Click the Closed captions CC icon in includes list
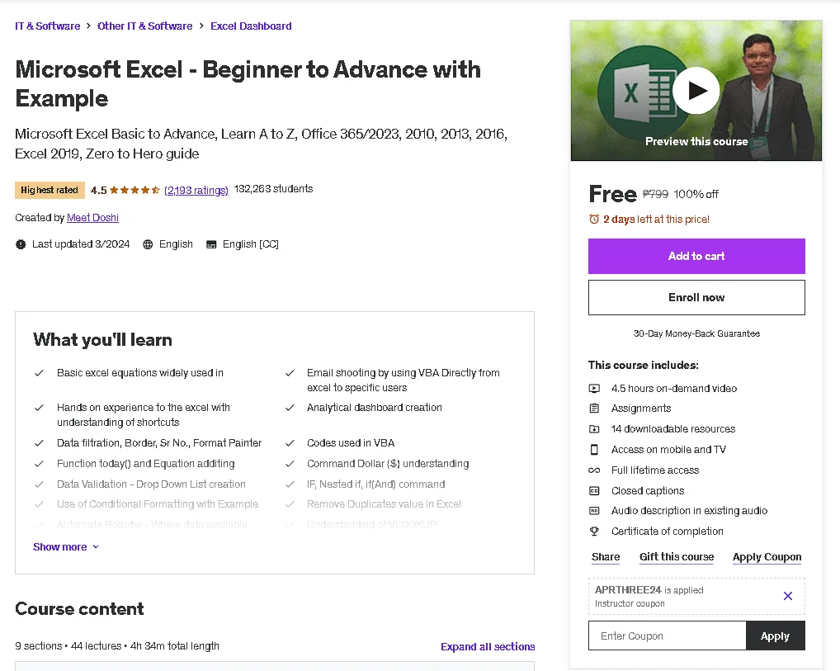The image size is (840, 671). coord(594,490)
